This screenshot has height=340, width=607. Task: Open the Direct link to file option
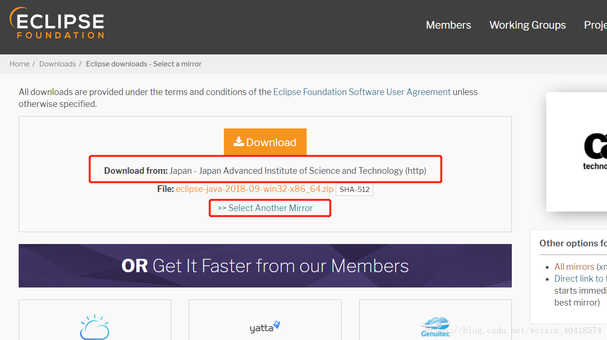point(580,279)
